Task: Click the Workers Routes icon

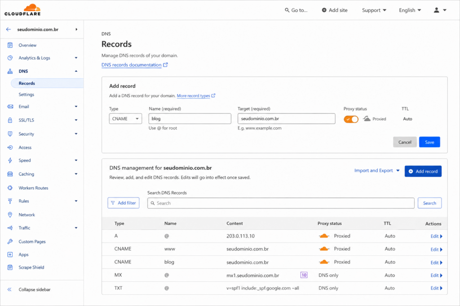Action: (x=10, y=188)
